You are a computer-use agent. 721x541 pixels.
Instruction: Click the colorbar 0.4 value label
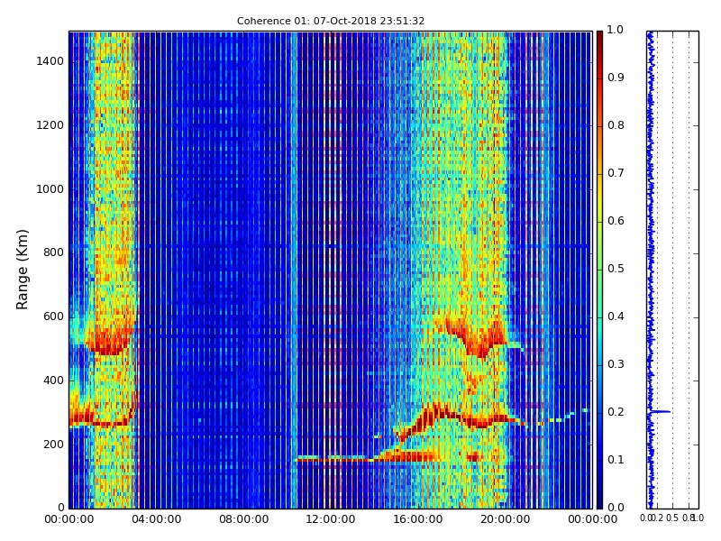[616, 316]
